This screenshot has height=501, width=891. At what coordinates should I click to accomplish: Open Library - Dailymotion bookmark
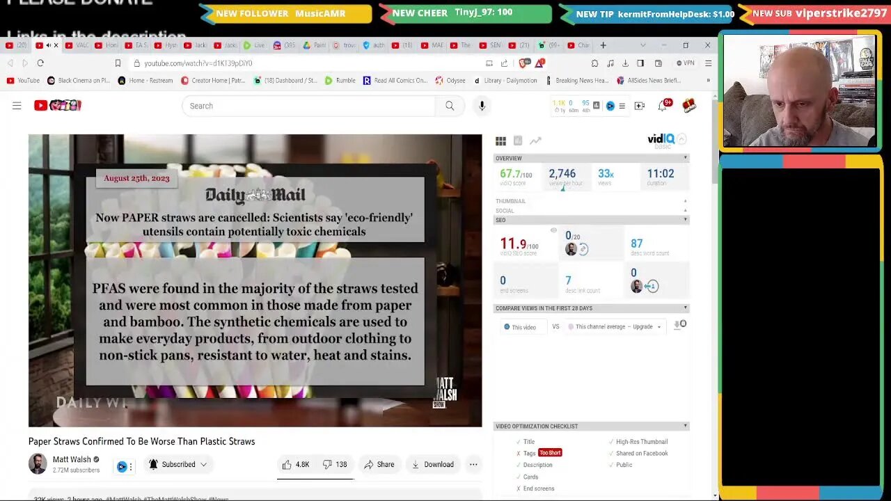click(505, 81)
